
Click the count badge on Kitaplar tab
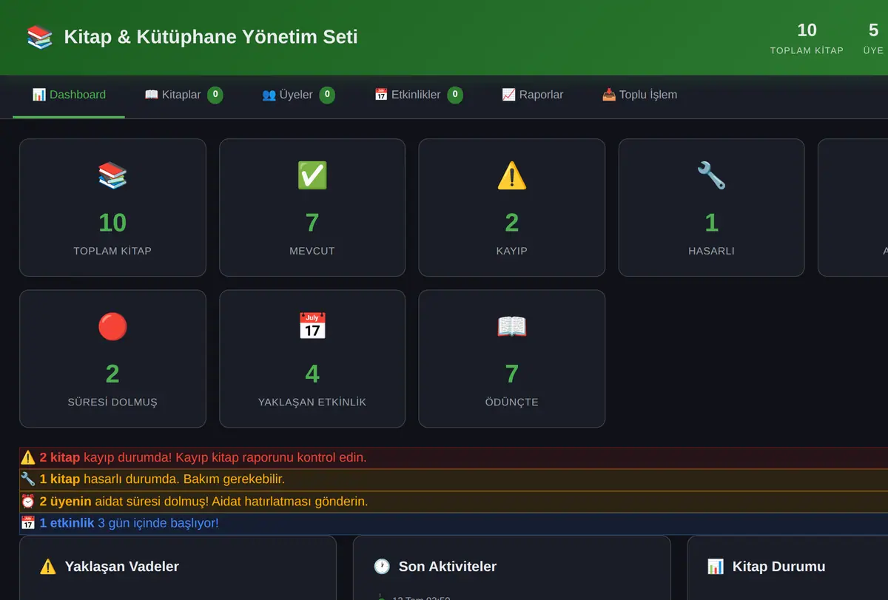(x=215, y=95)
